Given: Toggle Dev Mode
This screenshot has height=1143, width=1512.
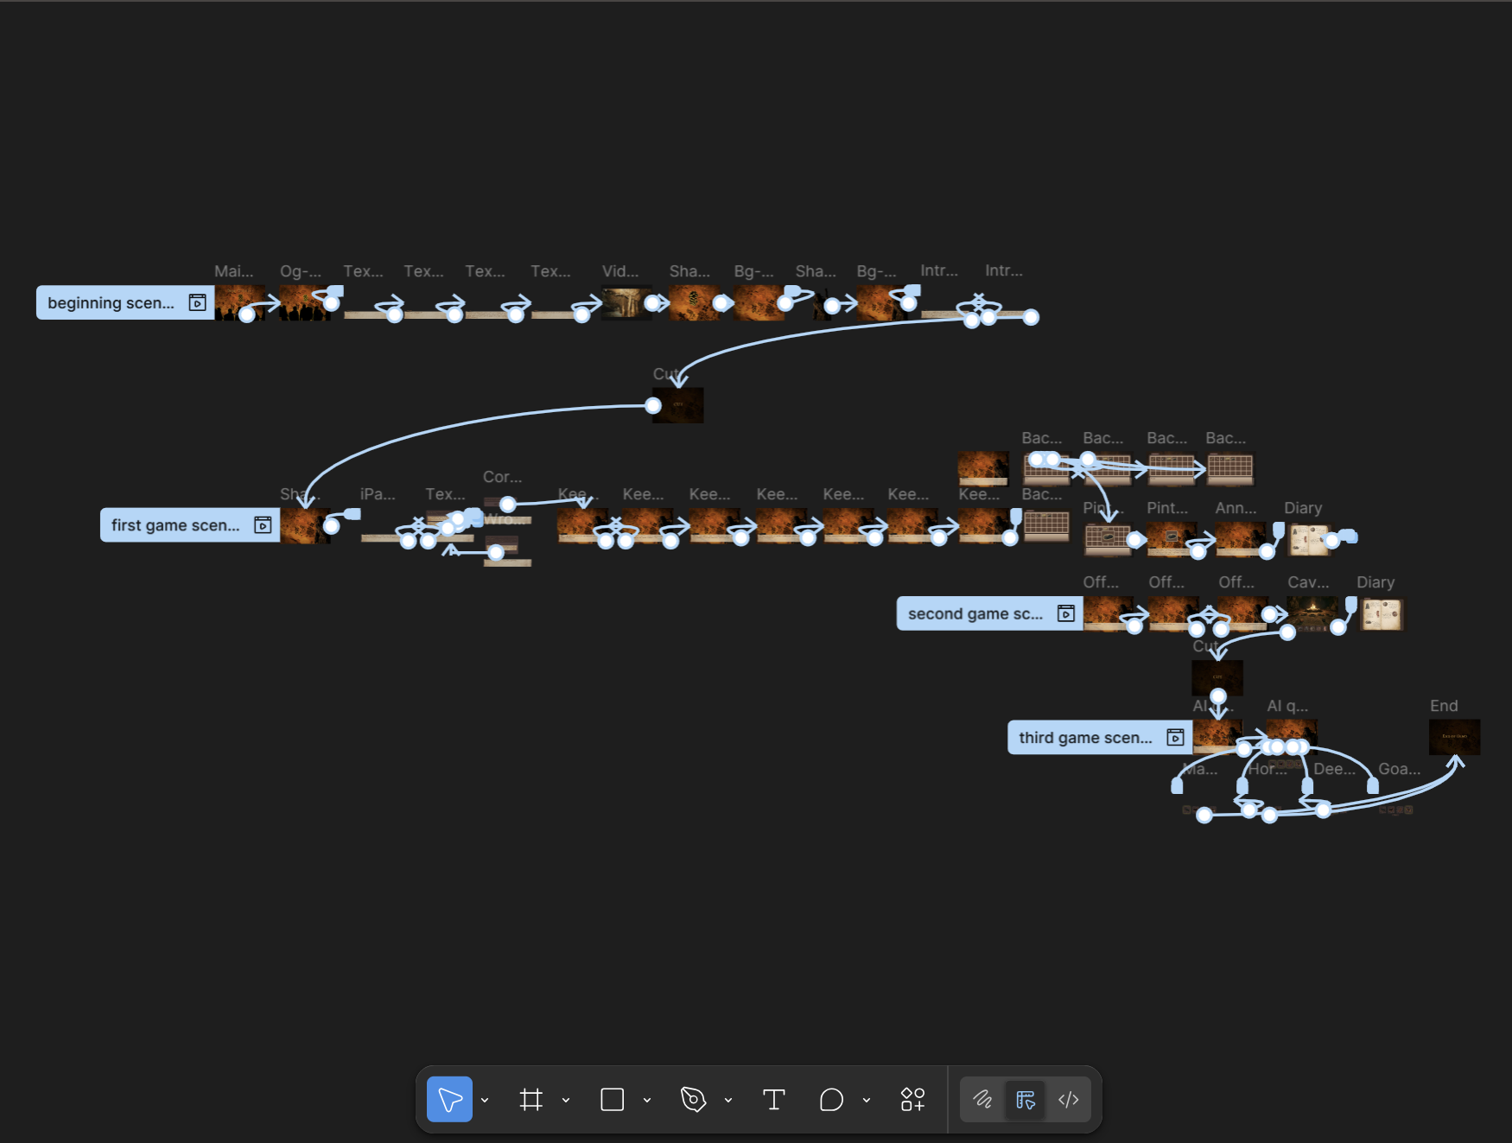Looking at the screenshot, I should (1069, 1099).
